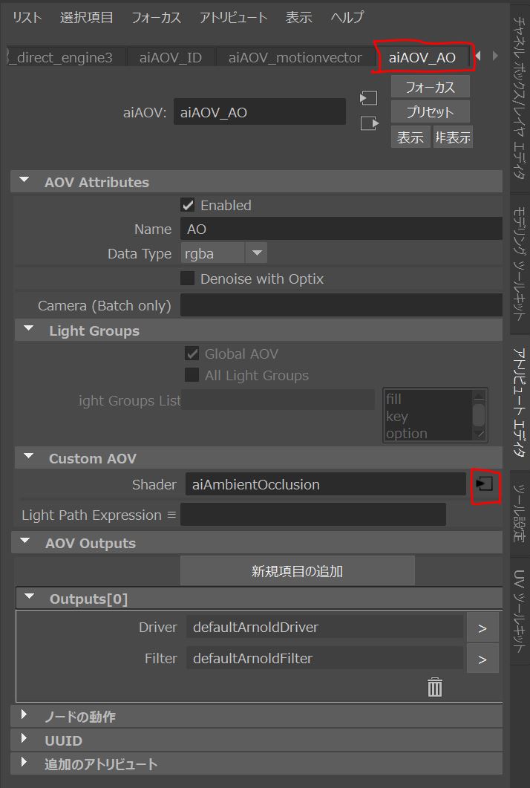
Task: Open Light Path Expression options icon
Action: point(171,515)
